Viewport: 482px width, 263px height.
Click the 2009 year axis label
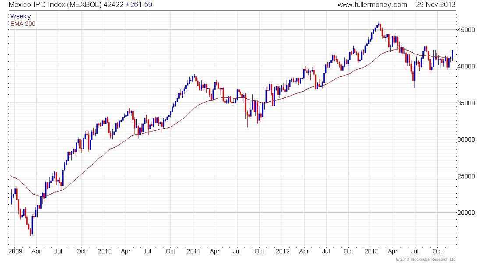pyautogui.click(x=15, y=251)
